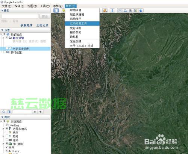Click the folder icon beside 观光游览
This screenshot has height=154, width=188.
(10, 38)
